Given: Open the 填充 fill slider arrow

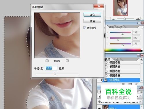Looking at the screenshot, I should point(141,102).
